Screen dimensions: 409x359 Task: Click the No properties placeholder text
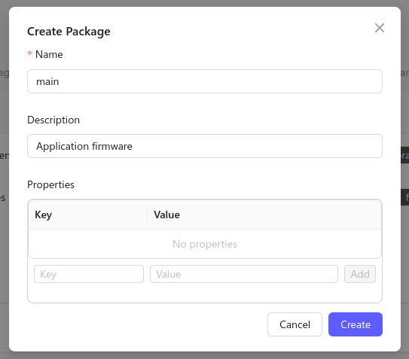coord(205,245)
